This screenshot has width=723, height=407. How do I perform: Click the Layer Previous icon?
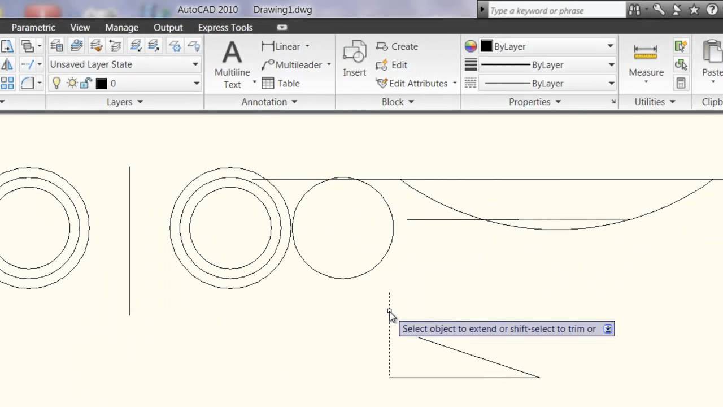tap(115, 46)
